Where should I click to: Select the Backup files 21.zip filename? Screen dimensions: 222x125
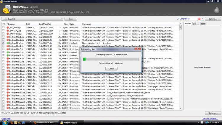tap(17, 99)
